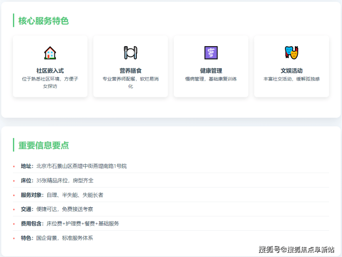Open the 文娱活动 service card title

coord(291,71)
